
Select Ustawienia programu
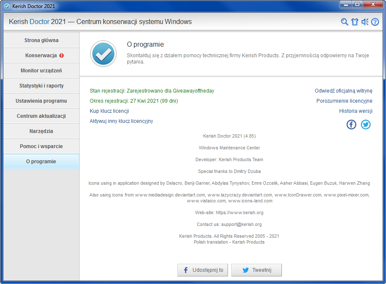[x=41, y=101]
